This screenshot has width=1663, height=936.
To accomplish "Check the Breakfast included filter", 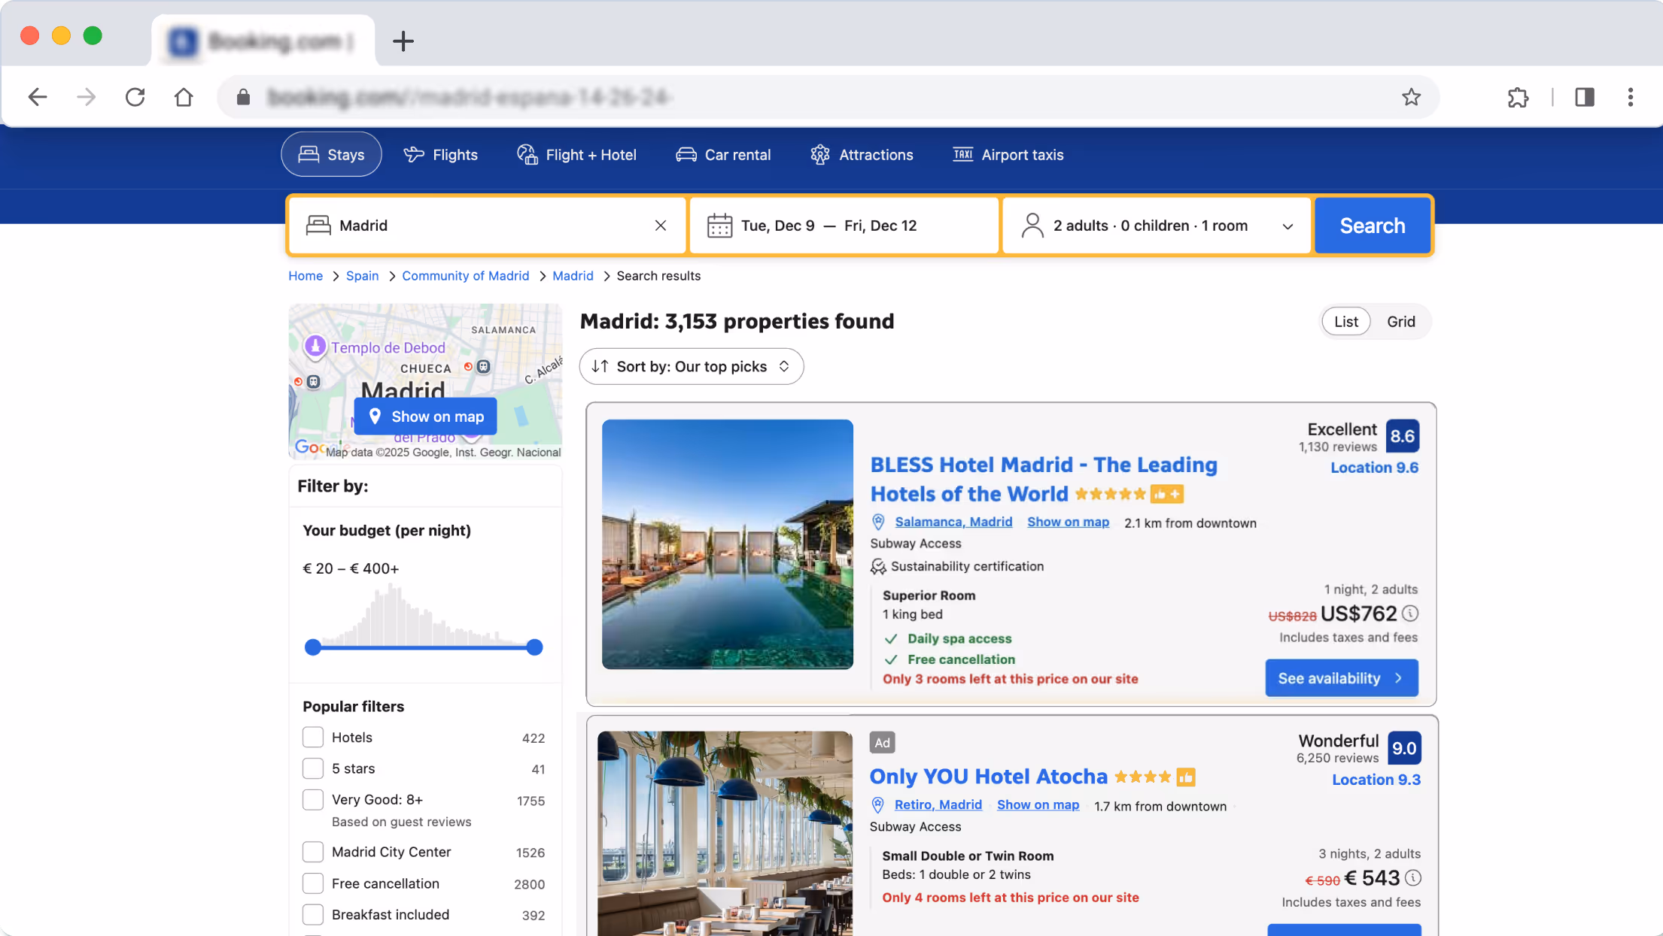I will [313, 914].
